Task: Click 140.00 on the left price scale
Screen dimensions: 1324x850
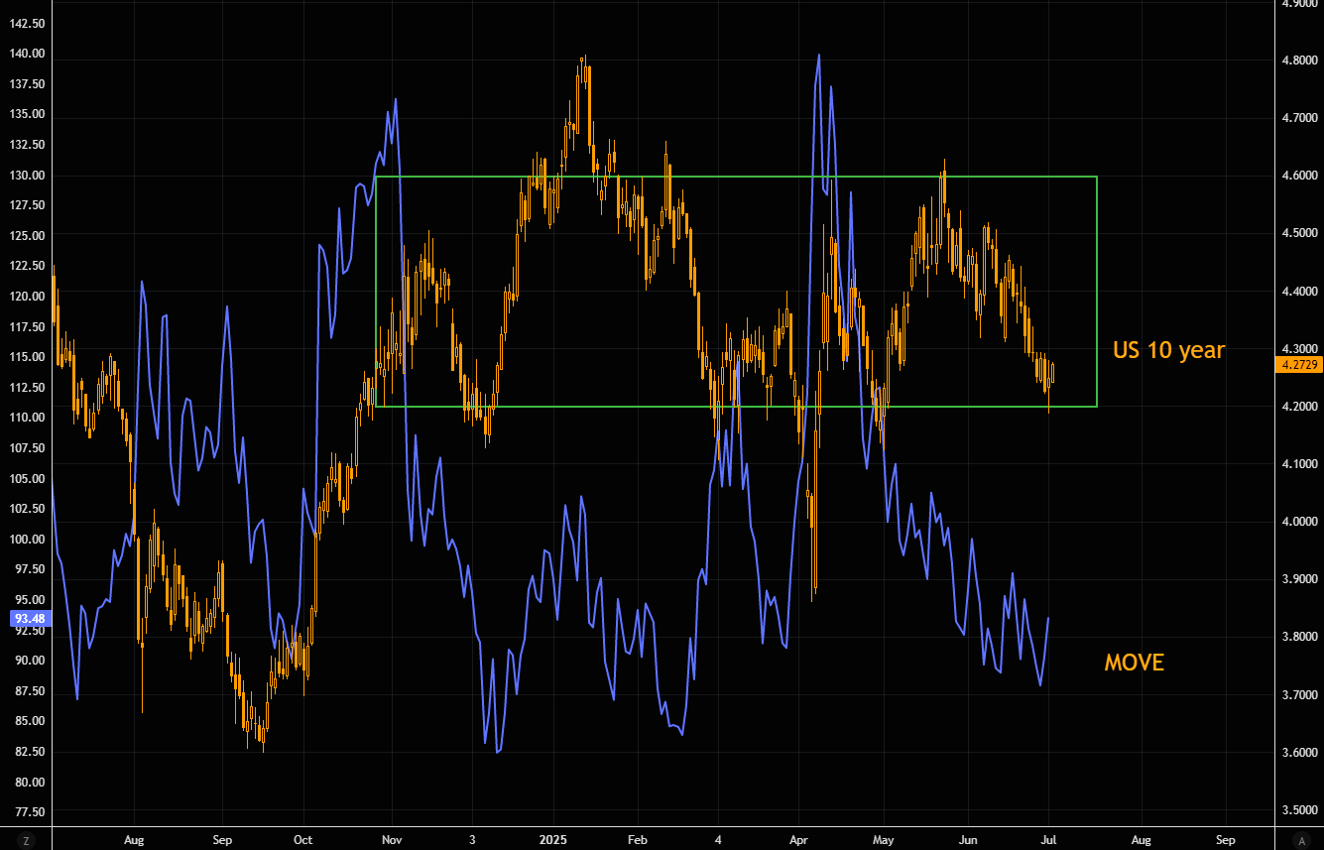Action: pos(26,54)
